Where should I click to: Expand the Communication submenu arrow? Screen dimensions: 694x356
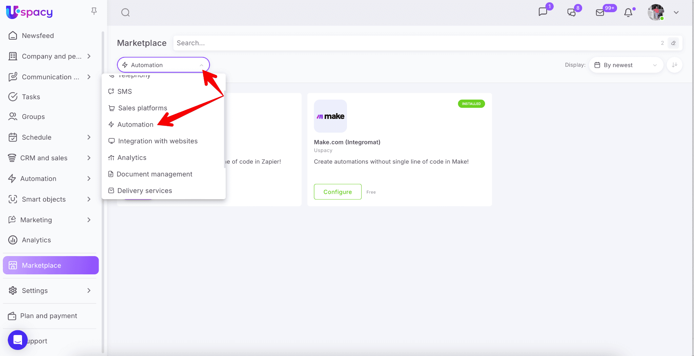coord(89,77)
